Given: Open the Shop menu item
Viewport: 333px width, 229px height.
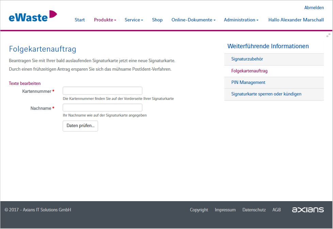Looking at the screenshot, I should [x=157, y=20].
